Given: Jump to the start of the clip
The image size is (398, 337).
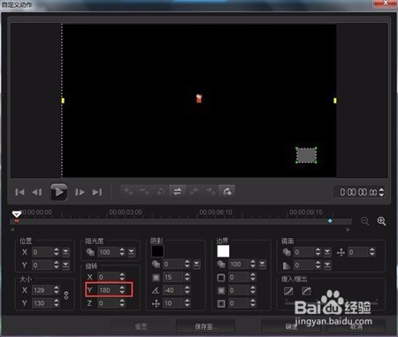Looking at the screenshot, I should (x=19, y=192).
